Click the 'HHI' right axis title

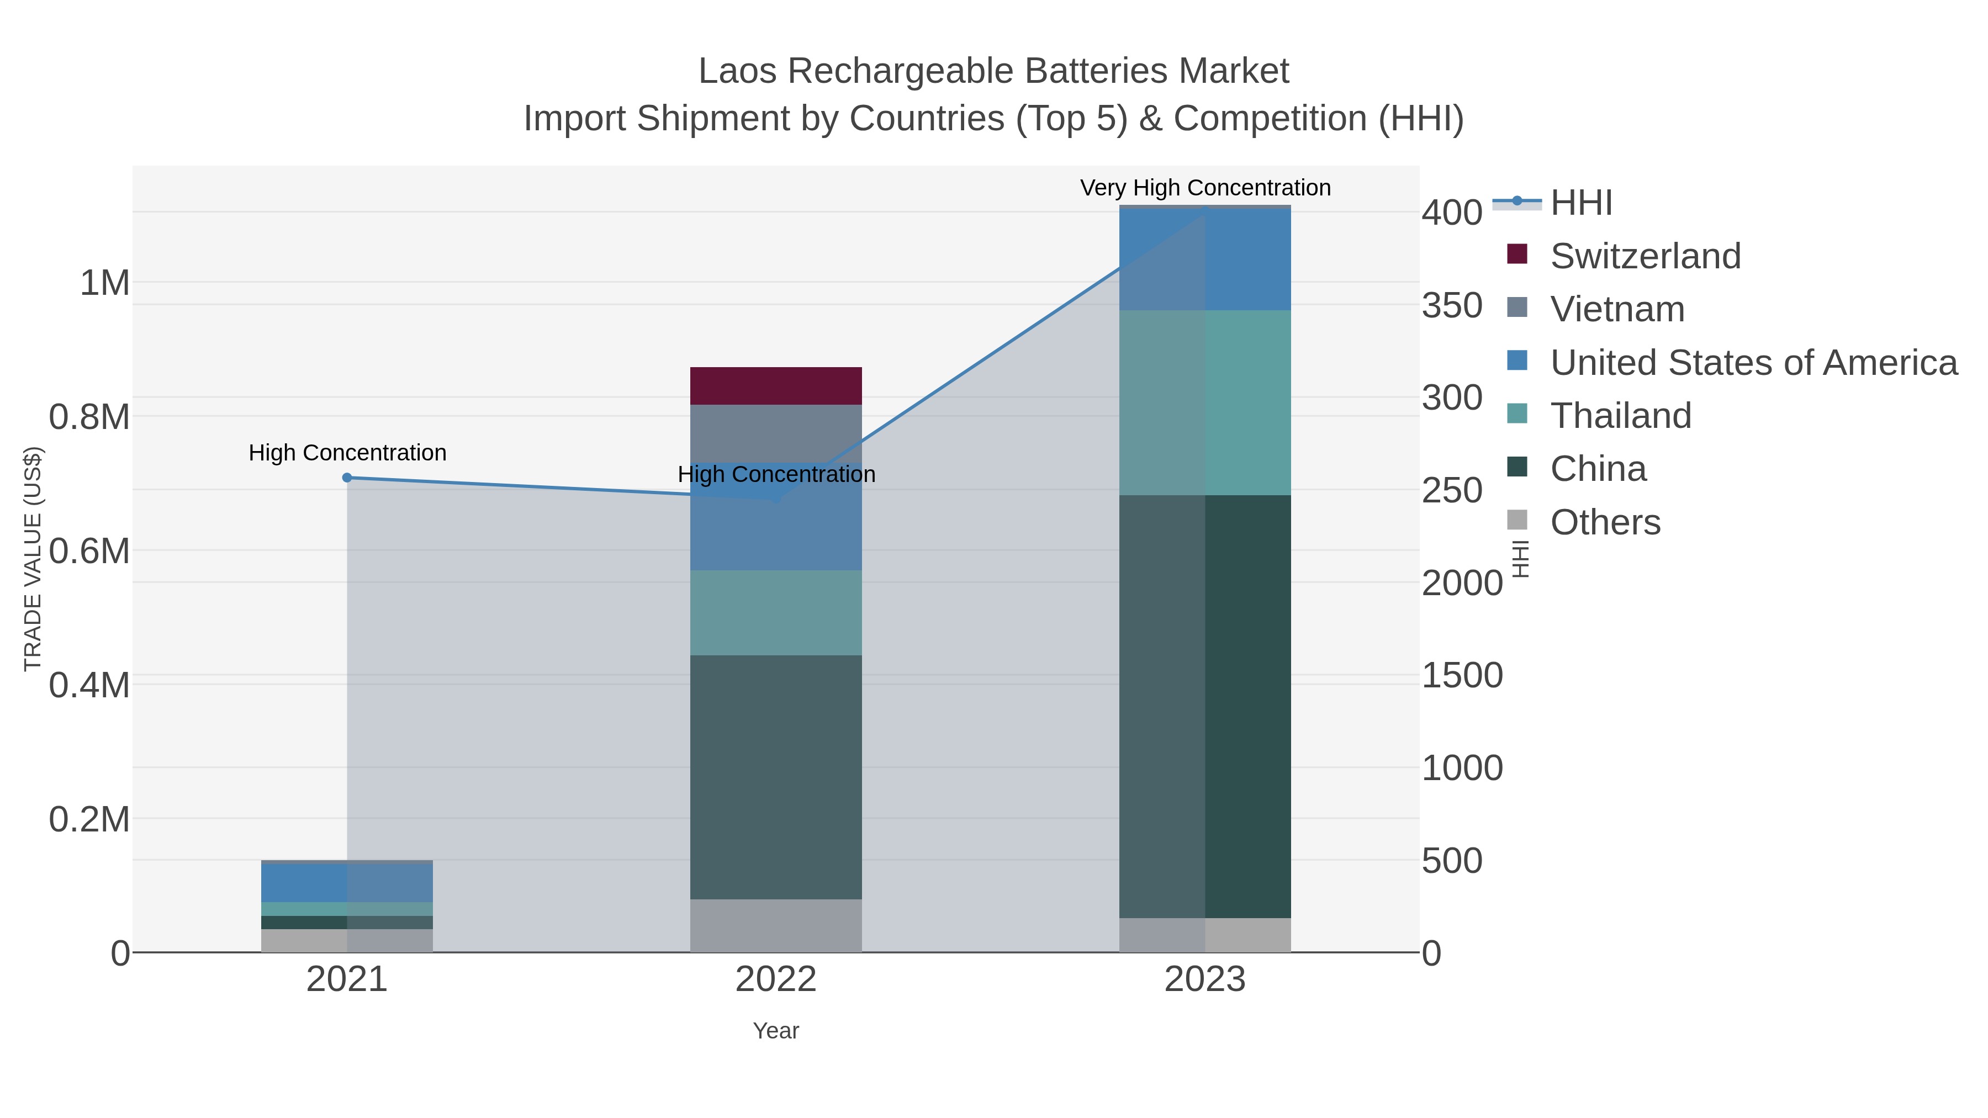coord(1520,559)
